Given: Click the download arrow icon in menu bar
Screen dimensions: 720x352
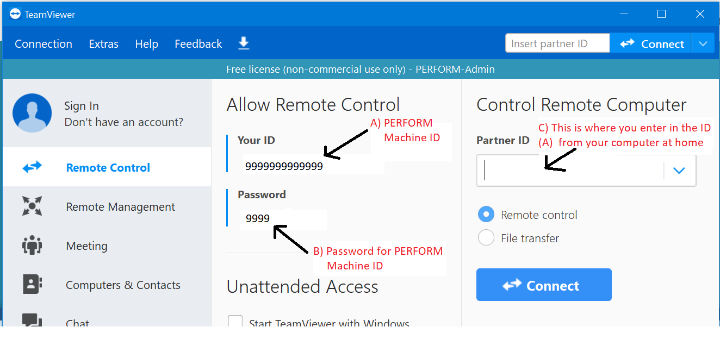Looking at the screenshot, I should click(x=244, y=43).
